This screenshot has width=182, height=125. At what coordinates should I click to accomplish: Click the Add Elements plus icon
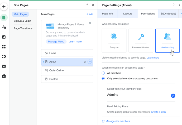click(x=4, y=7)
